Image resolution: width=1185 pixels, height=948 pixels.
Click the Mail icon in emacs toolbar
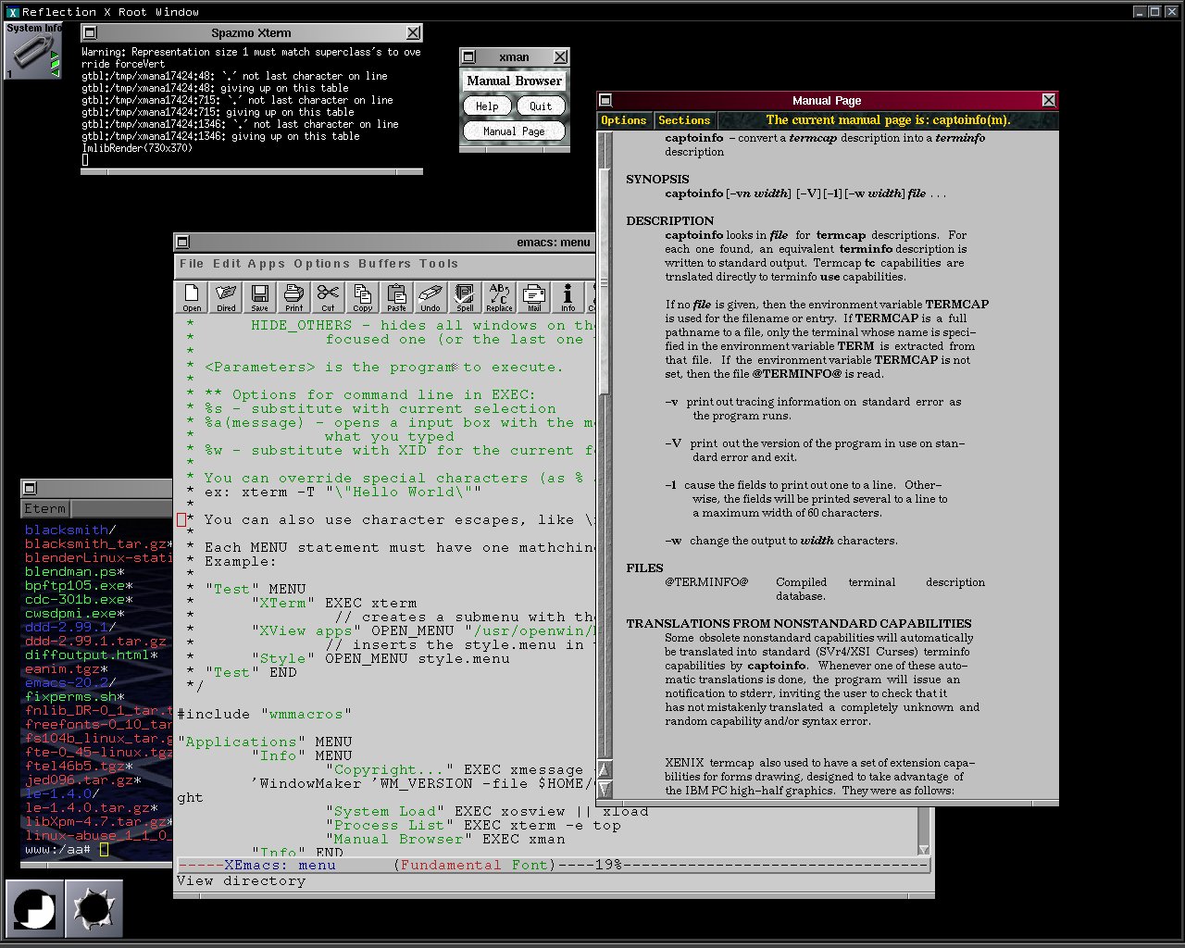click(x=533, y=297)
